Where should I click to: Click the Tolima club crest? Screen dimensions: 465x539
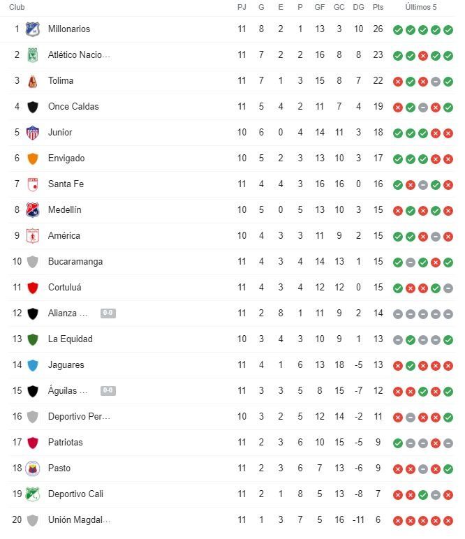coord(33,81)
